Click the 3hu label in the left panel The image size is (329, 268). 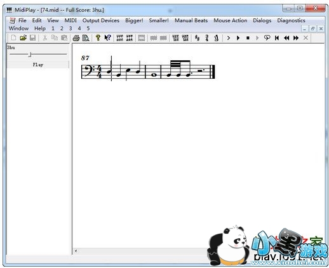pyautogui.click(x=11, y=48)
